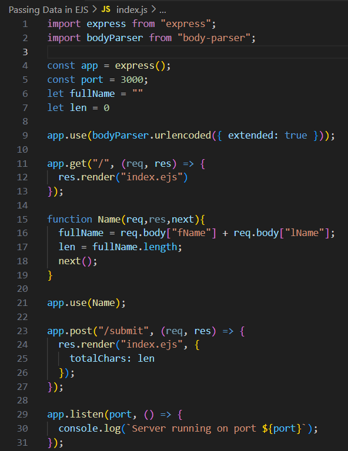This screenshot has height=451, width=348.
Task: Click the "/submit" route string
Action: 123,331
